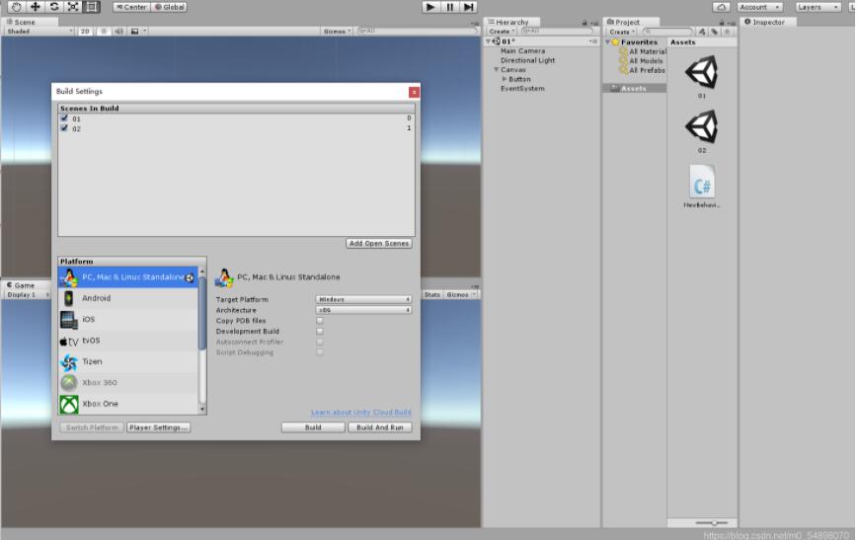Select All Materials saved search

[643, 52]
